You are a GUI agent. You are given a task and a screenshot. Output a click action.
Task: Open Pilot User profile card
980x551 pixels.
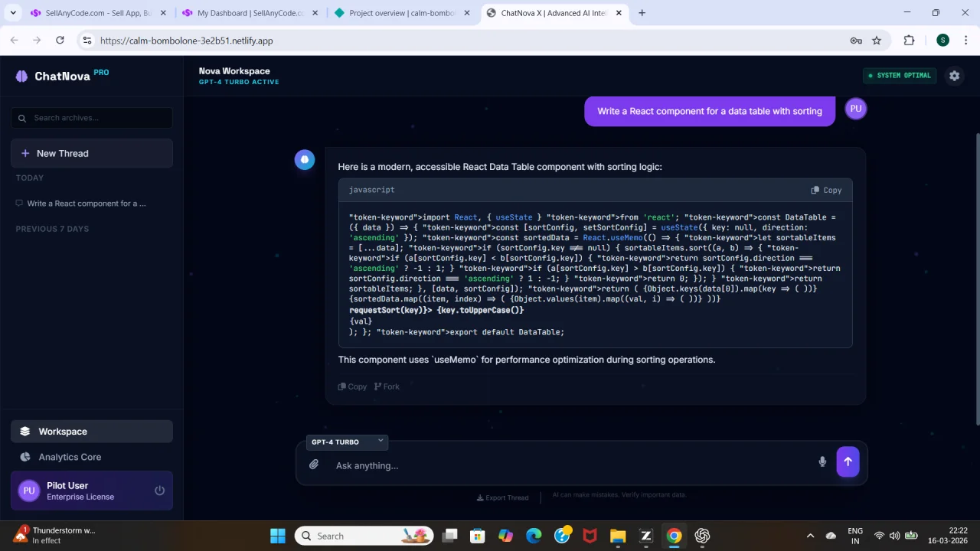(x=92, y=491)
